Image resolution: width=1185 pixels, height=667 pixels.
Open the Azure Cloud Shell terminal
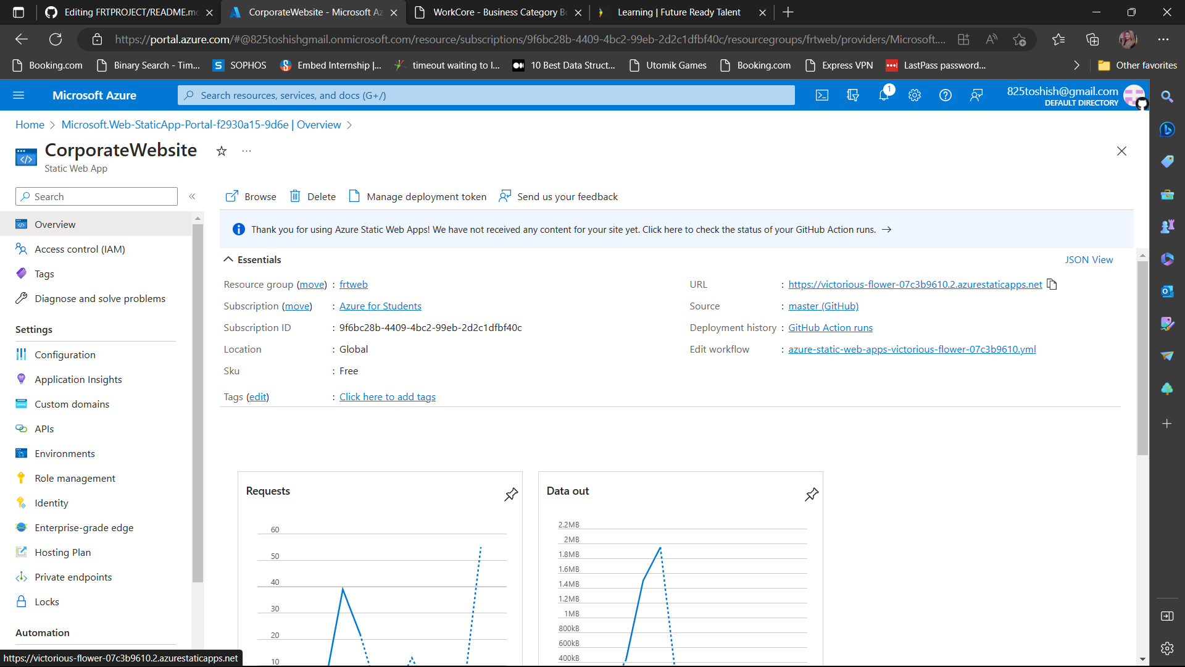click(x=822, y=95)
